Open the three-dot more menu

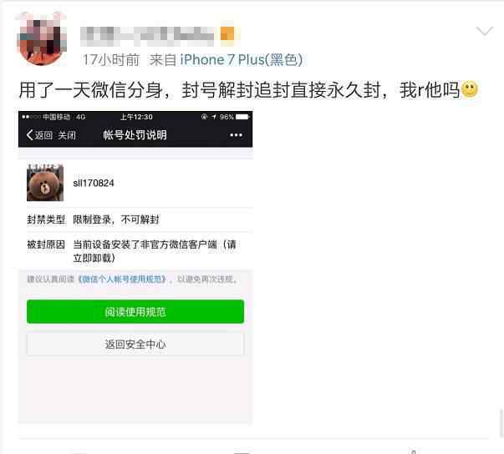236,135
